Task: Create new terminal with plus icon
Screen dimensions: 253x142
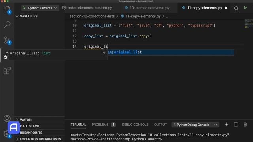Action: pyautogui.click(x=226, y=125)
